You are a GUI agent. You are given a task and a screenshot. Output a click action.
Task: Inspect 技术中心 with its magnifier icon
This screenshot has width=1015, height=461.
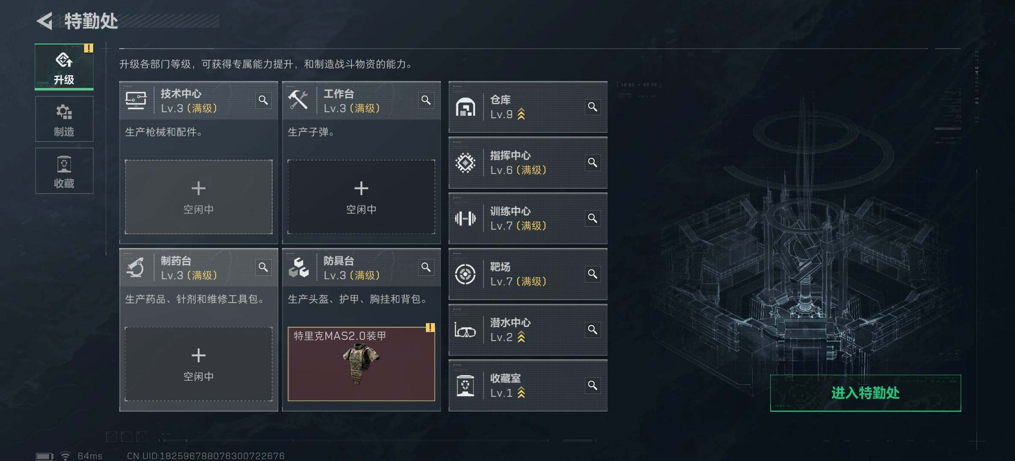click(x=263, y=100)
